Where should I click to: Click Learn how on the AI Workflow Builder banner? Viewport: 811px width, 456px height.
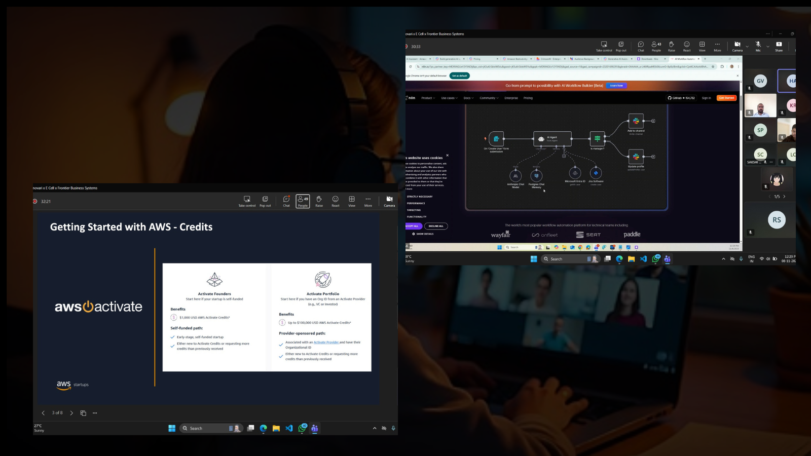[x=616, y=86]
